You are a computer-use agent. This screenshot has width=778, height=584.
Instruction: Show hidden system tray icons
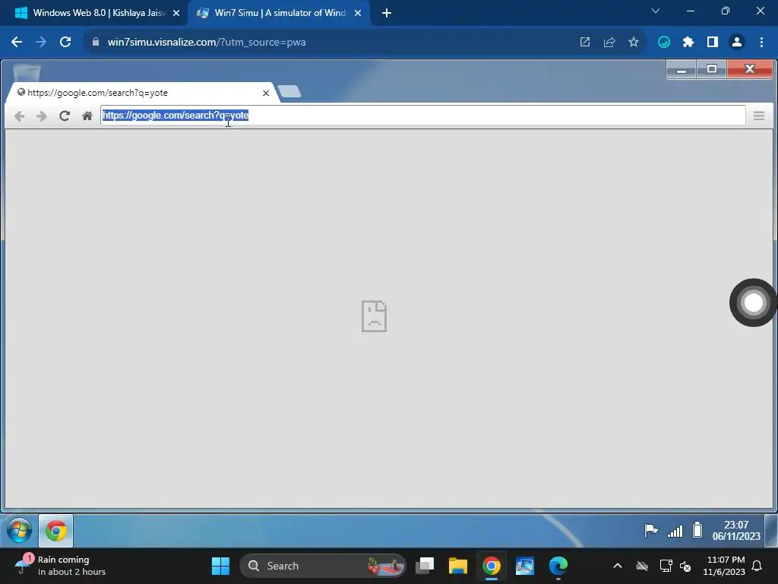tap(618, 566)
